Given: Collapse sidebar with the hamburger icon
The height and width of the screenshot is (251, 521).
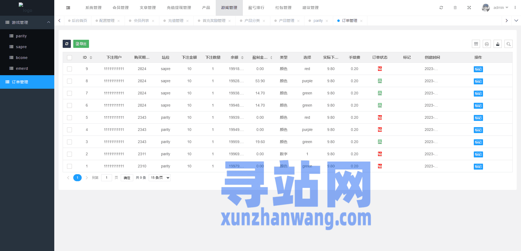Looking at the screenshot, I should coord(68,8).
